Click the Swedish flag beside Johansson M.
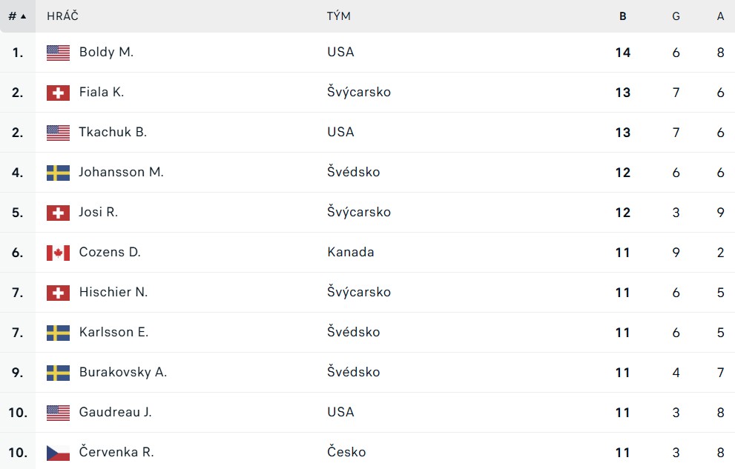The width and height of the screenshot is (735, 469). 58,173
